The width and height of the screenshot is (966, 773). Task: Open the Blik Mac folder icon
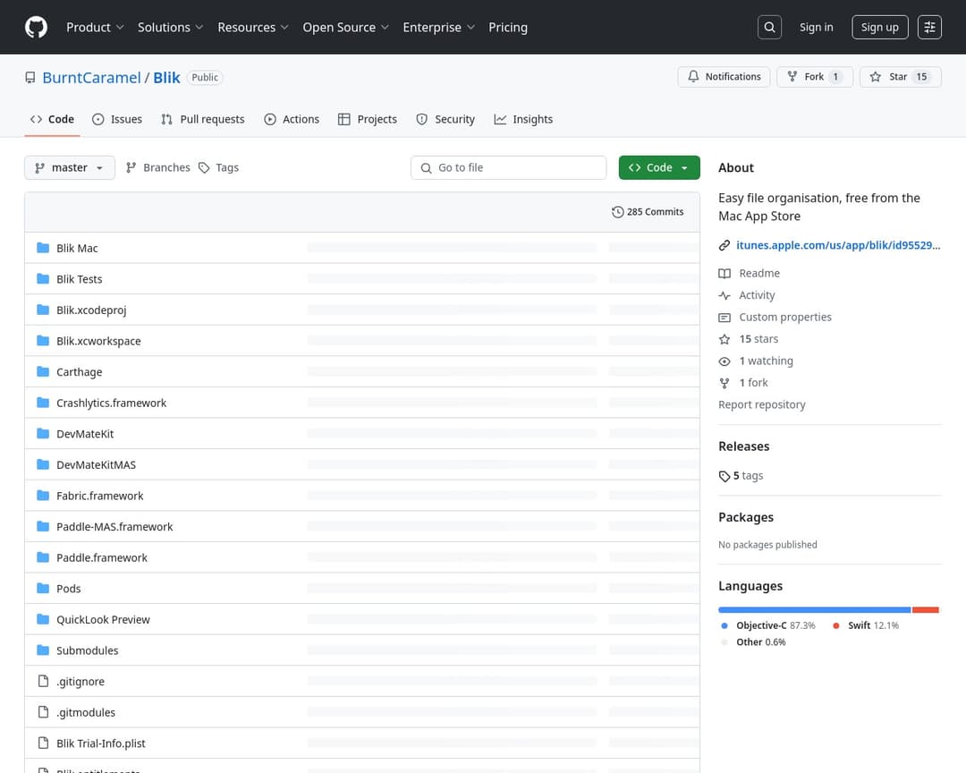tap(43, 248)
